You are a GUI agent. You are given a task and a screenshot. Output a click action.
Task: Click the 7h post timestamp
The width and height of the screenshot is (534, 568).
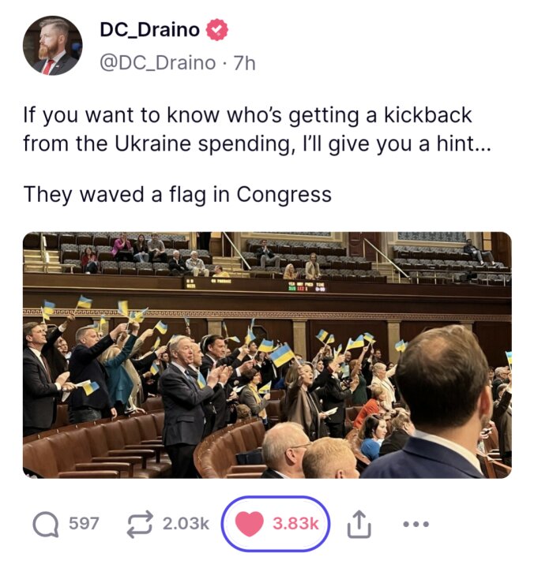tap(245, 63)
